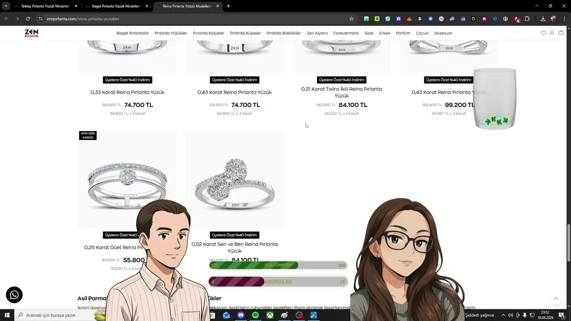Open the tab search dropdown arrow
This screenshot has width=571, height=321.
point(6,6)
